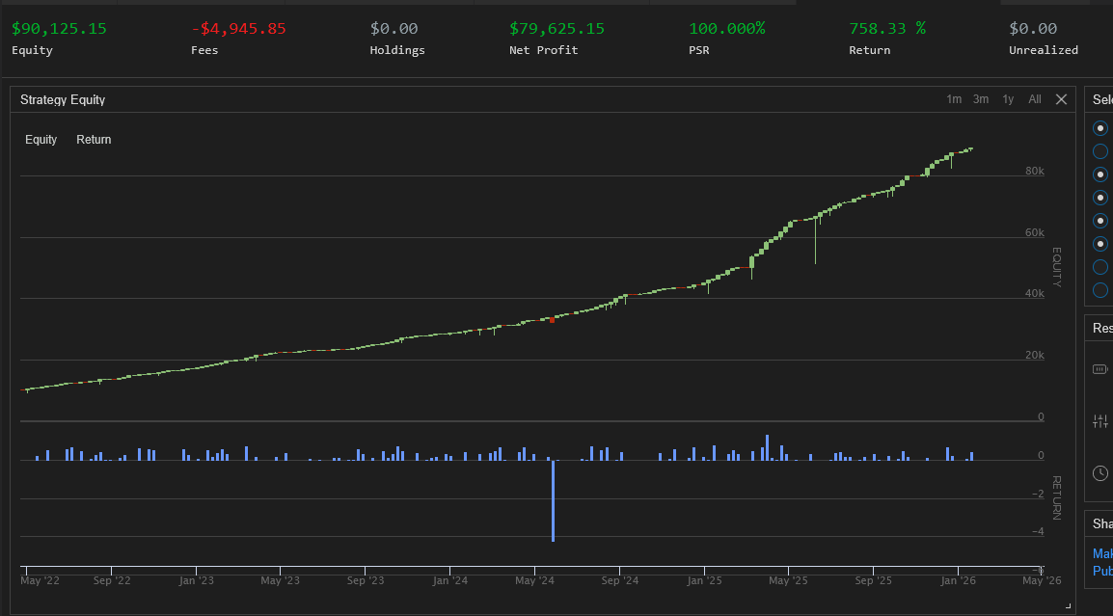Click the clock icon in side panel

coord(1100,473)
